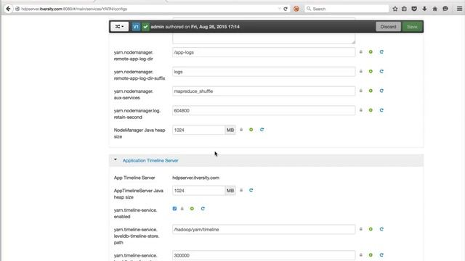Click lock icon for remote-app-log-dir-suffix
The width and height of the screenshot is (465, 261).
[361, 71]
